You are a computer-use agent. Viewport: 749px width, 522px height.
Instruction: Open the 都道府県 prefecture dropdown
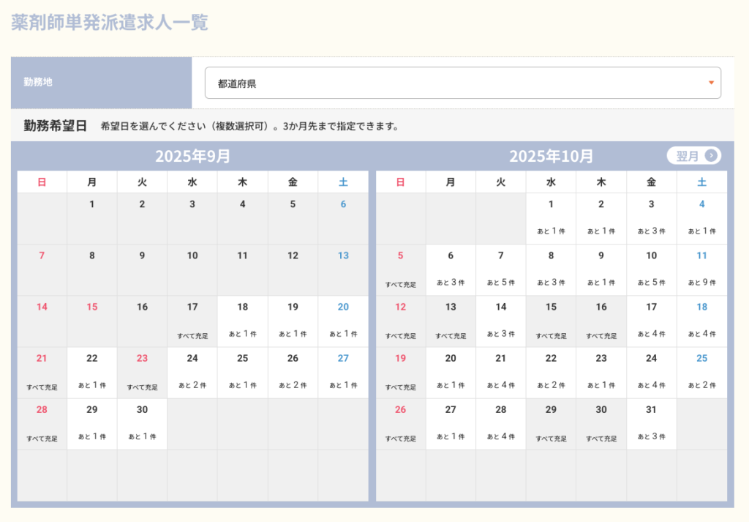[x=462, y=83]
